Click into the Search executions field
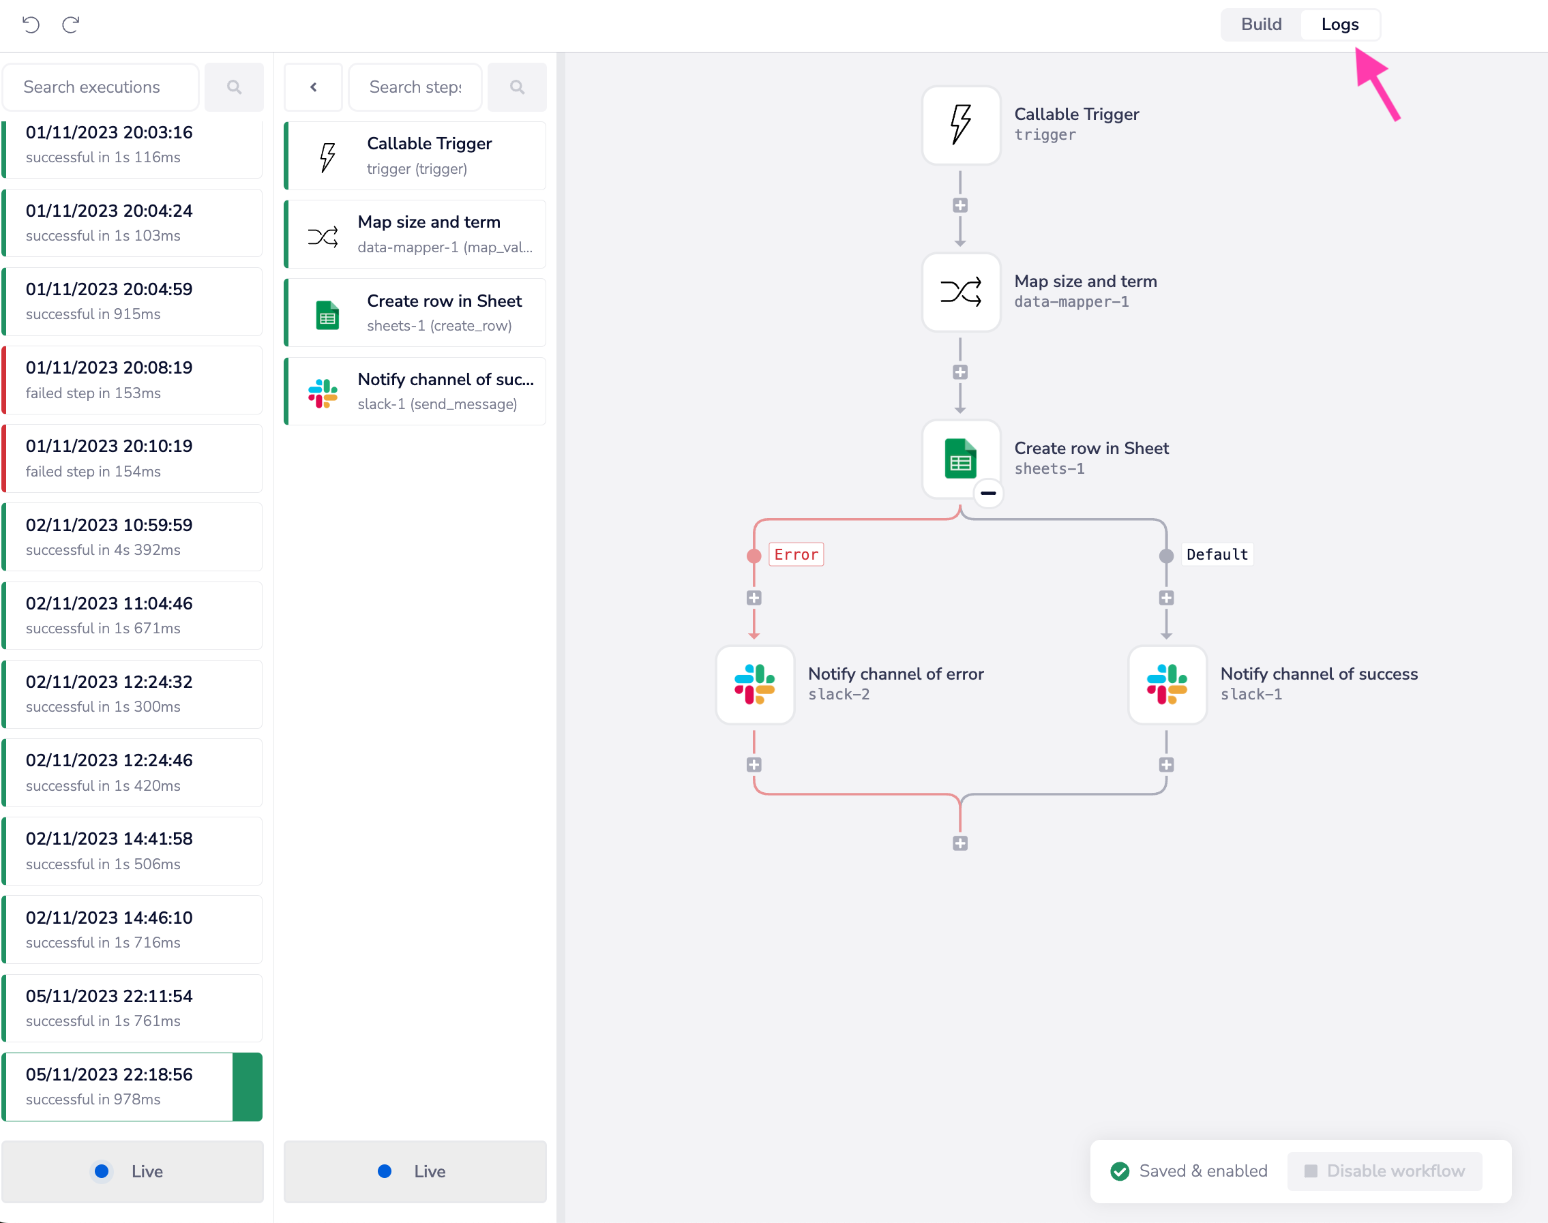The width and height of the screenshot is (1548, 1223). coord(100,87)
